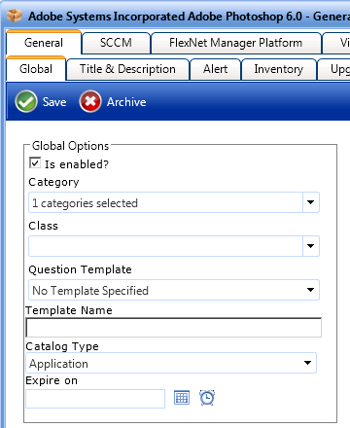Click the green Save checkmark icon
Screen dimensions: 350x428
[x=26, y=101]
